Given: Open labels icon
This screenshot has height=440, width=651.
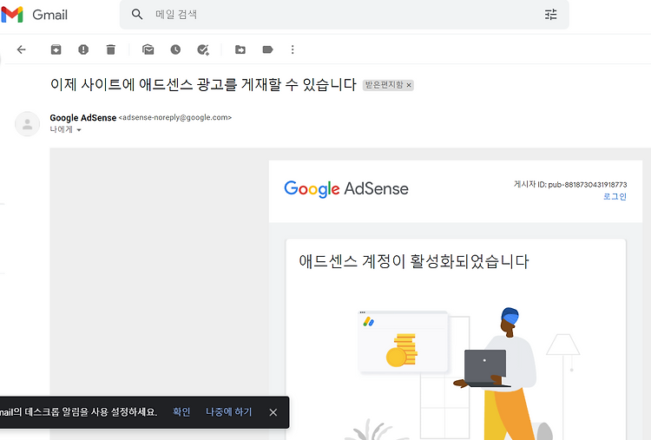Looking at the screenshot, I should coord(268,49).
